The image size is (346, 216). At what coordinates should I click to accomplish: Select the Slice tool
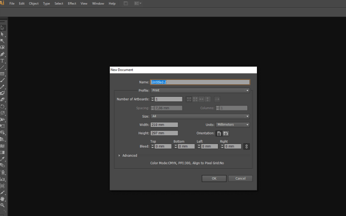(x=3, y=192)
